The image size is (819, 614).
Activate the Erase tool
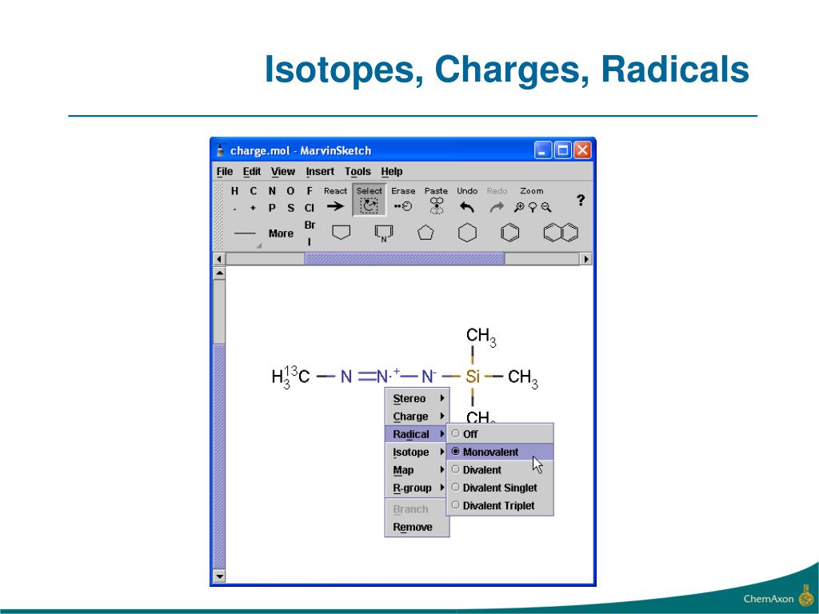point(403,200)
